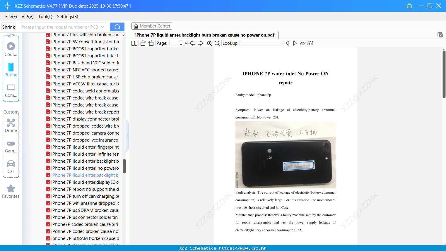
Task: Select highlighted iPhone 7P liquid enter,backlight file
Action: [x=83, y=175]
